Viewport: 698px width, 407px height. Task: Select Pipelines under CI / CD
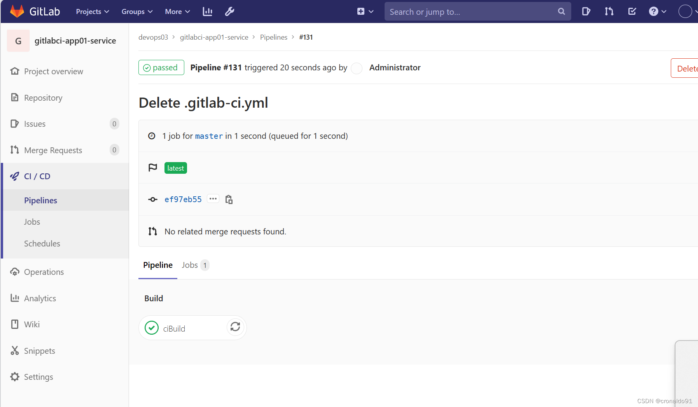point(40,201)
